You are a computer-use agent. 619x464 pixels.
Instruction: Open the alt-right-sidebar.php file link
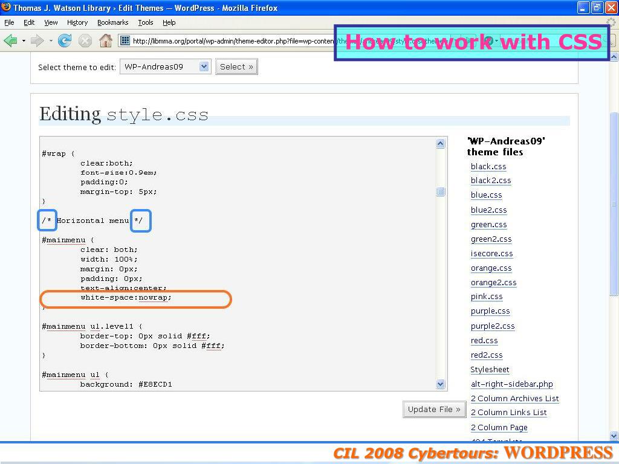(511, 384)
